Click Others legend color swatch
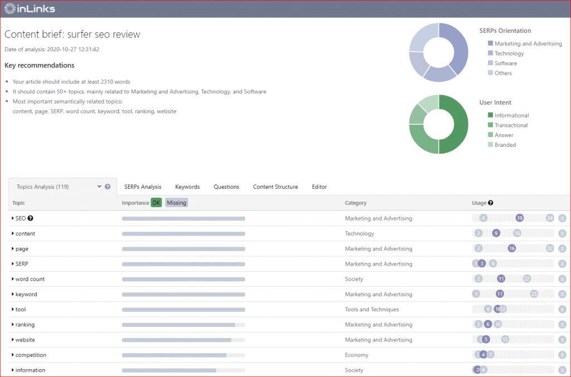The width and height of the screenshot is (571, 377). (490, 73)
